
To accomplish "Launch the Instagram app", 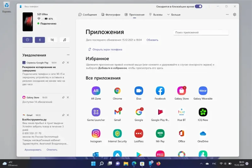I will pos(96,133).
